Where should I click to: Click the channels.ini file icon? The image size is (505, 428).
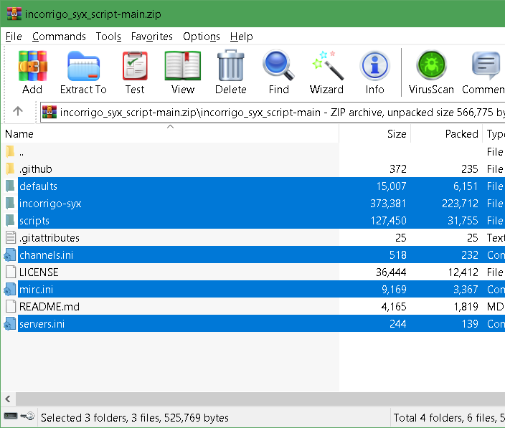(10, 255)
